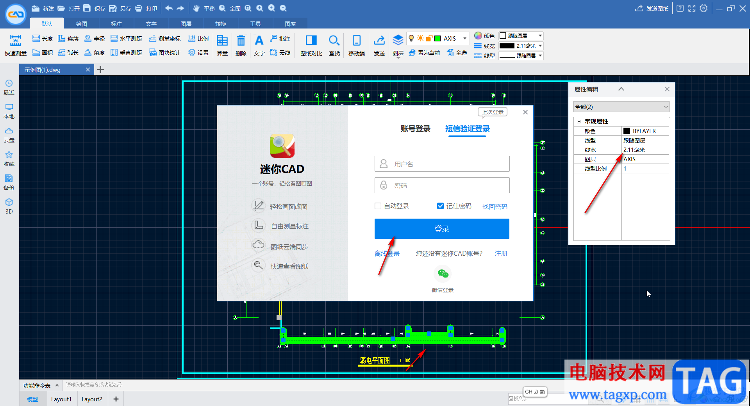
Task: Open the 图纸对比 drawing compare tool
Action: [311, 45]
